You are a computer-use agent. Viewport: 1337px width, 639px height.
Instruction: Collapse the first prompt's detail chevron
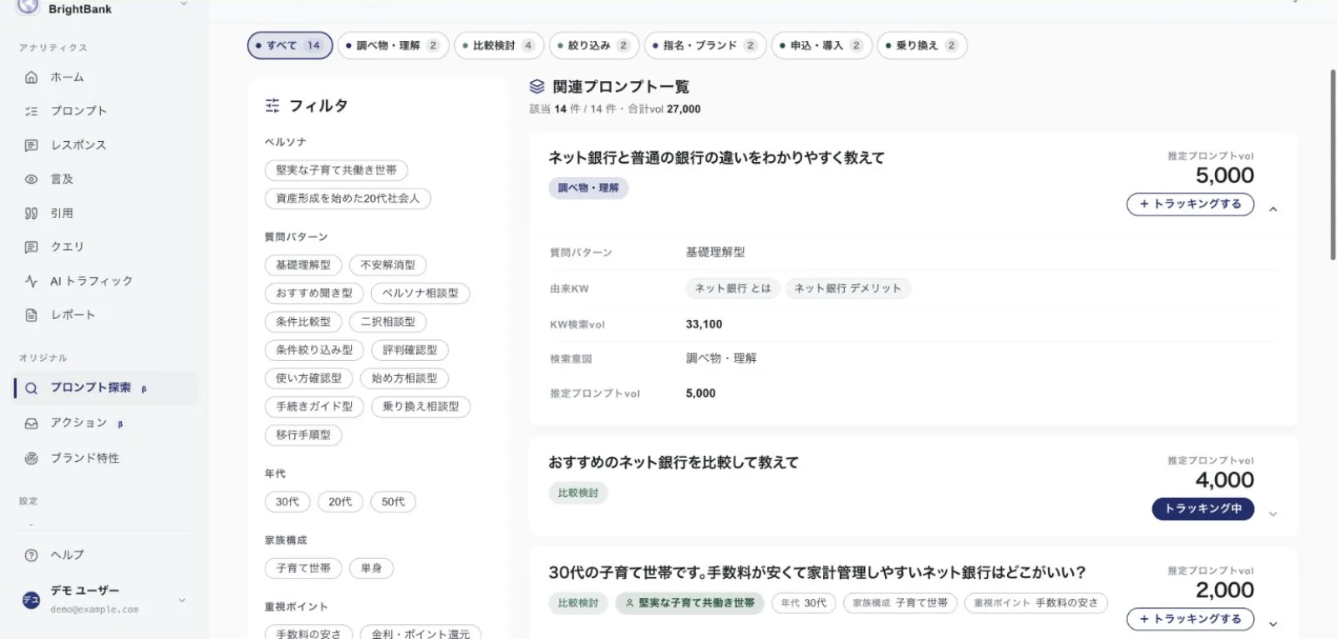1273,209
